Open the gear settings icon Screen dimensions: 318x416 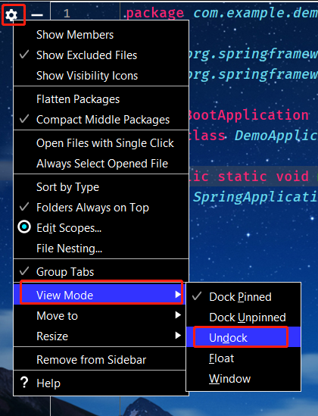pyautogui.click(x=11, y=15)
